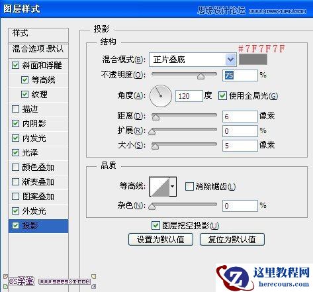
Task: Click the 设置为默认值 button
Action: (161, 239)
